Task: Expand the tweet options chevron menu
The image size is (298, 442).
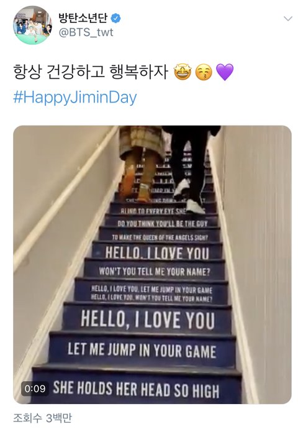Action: (x=288, y=19)
